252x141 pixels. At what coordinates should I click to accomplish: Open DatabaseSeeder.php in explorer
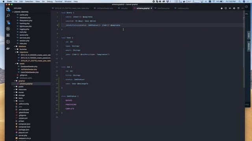click(29, 67)
